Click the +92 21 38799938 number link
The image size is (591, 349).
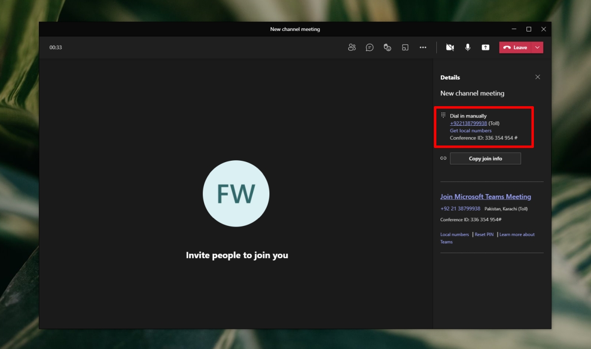point(460,208)
